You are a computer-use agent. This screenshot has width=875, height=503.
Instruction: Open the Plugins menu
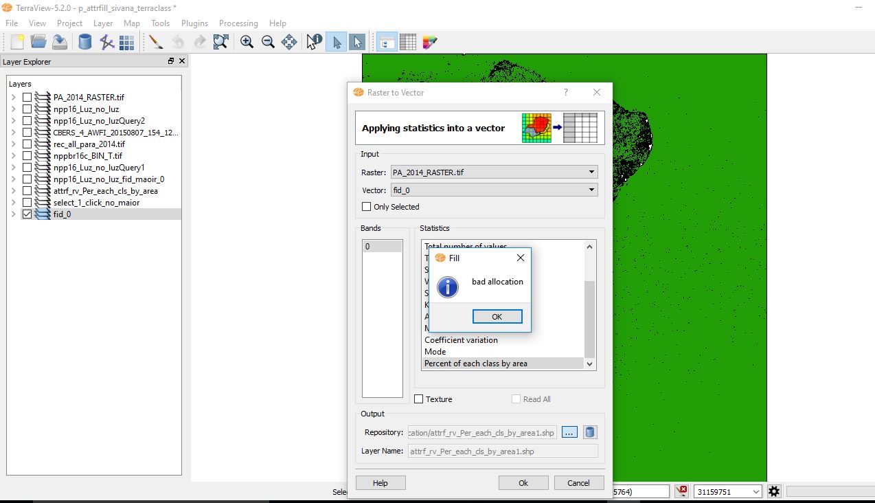(x=194, y=23)
